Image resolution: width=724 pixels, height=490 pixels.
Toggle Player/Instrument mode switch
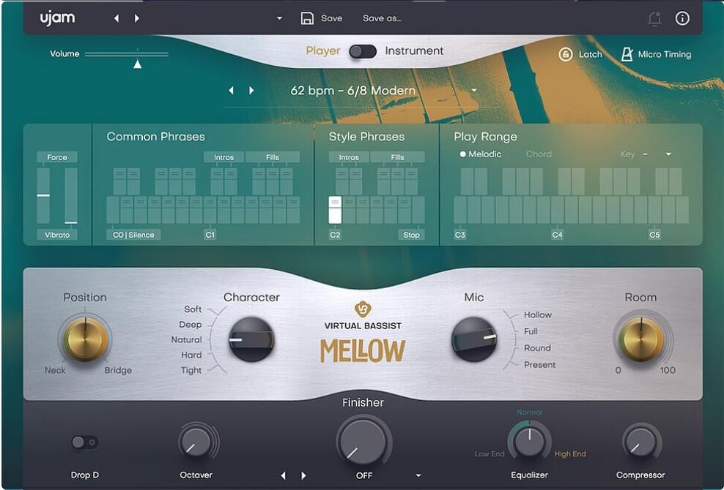pos(363,51)
